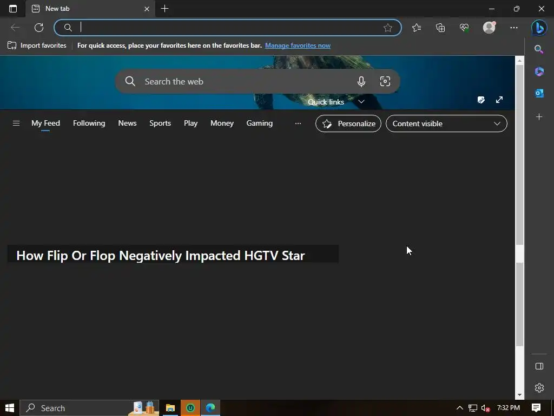
Task: Open feed hamburger menu
Action: 16,123
